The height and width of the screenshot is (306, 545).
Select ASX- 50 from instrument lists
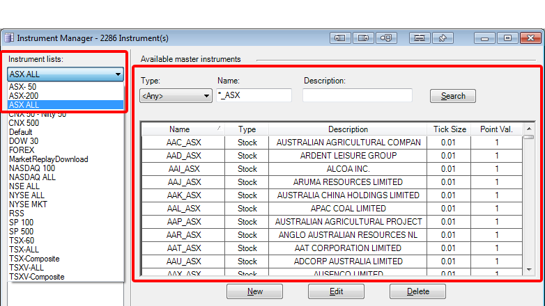(x=66, y=87)
